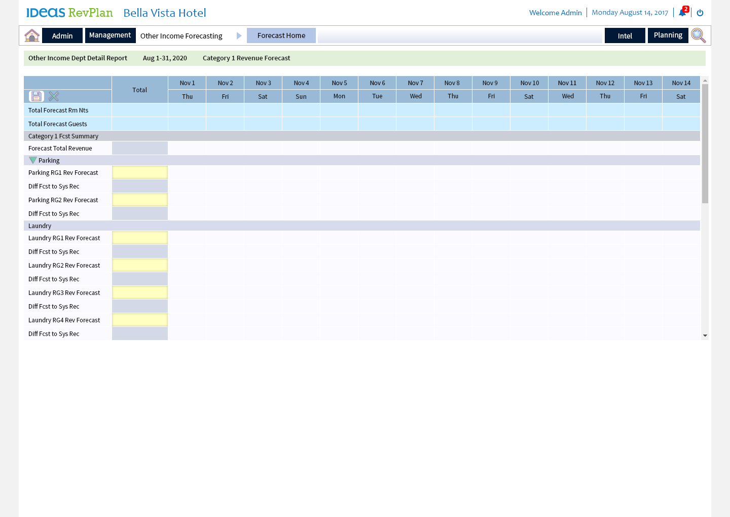Viewport: 730px width, 517px height.
Task: Save the forecast with floppy disk icon
Action: click(36, 96)
